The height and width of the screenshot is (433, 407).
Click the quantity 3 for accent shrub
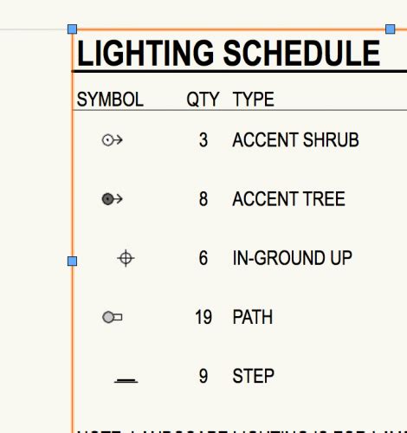[x=203, y=140]
